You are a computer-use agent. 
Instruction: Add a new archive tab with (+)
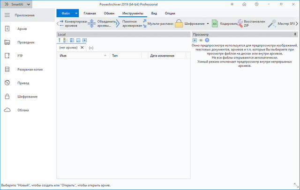point(91,48)
